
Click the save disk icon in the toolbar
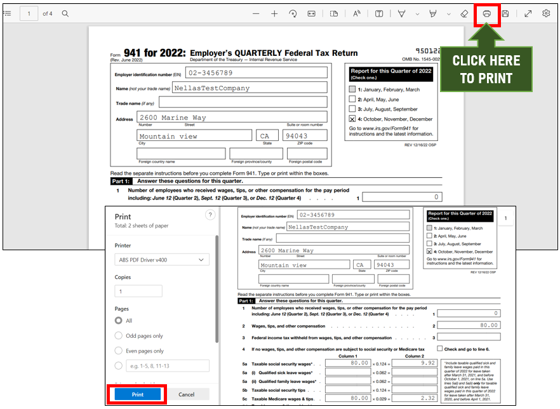[x=505, y=13]
